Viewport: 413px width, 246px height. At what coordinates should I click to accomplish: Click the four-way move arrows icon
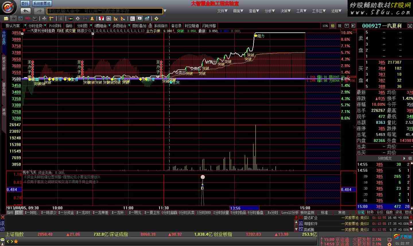44,19
